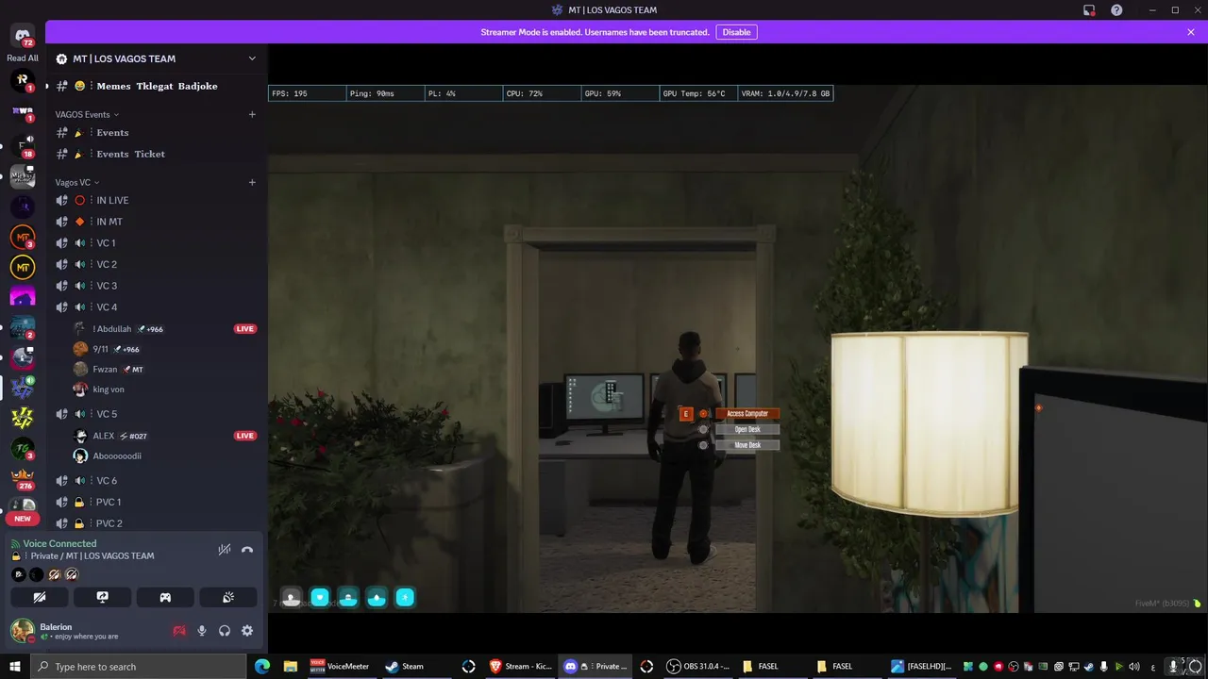1208x679 pixels.
Task: Click the Voice Connected status text
Action: coord(59,544)
